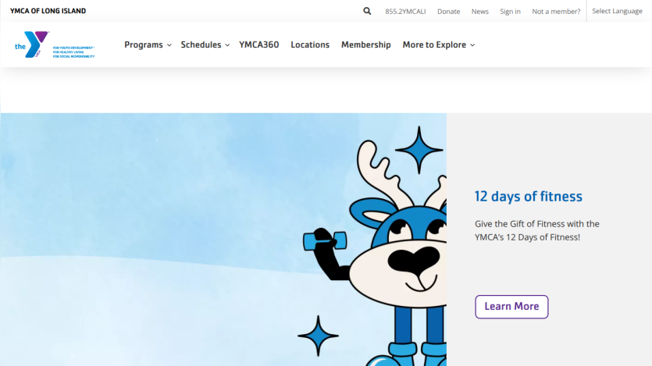Viewport: 652px width, 366px height.
Task: Open the News link
Action: pos(480,12)
